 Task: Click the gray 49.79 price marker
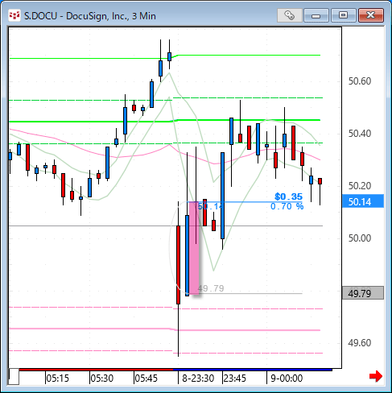(x=363, y=293)
